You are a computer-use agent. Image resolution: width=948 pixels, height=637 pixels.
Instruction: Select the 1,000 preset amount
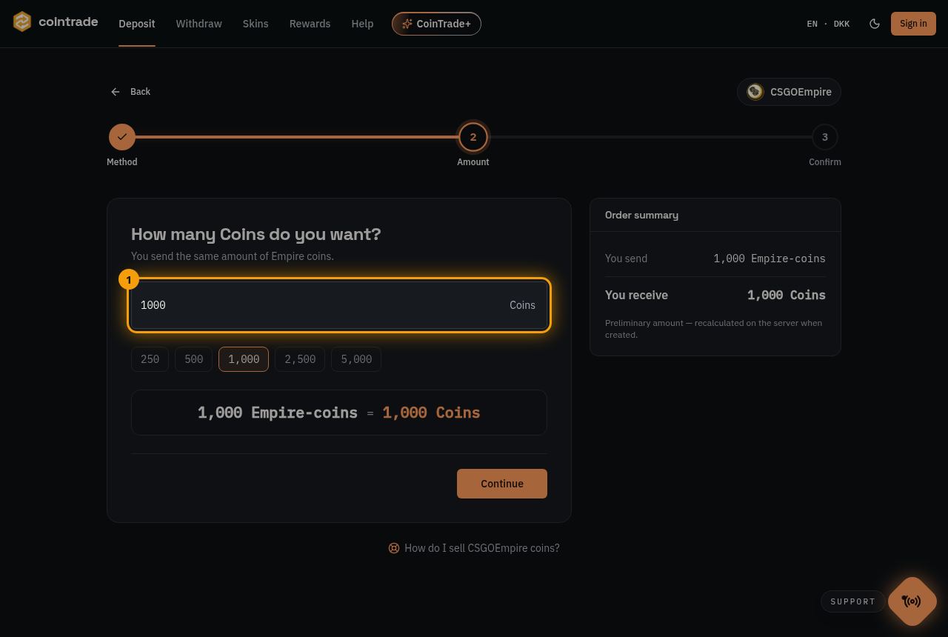[x=244, y=359]
